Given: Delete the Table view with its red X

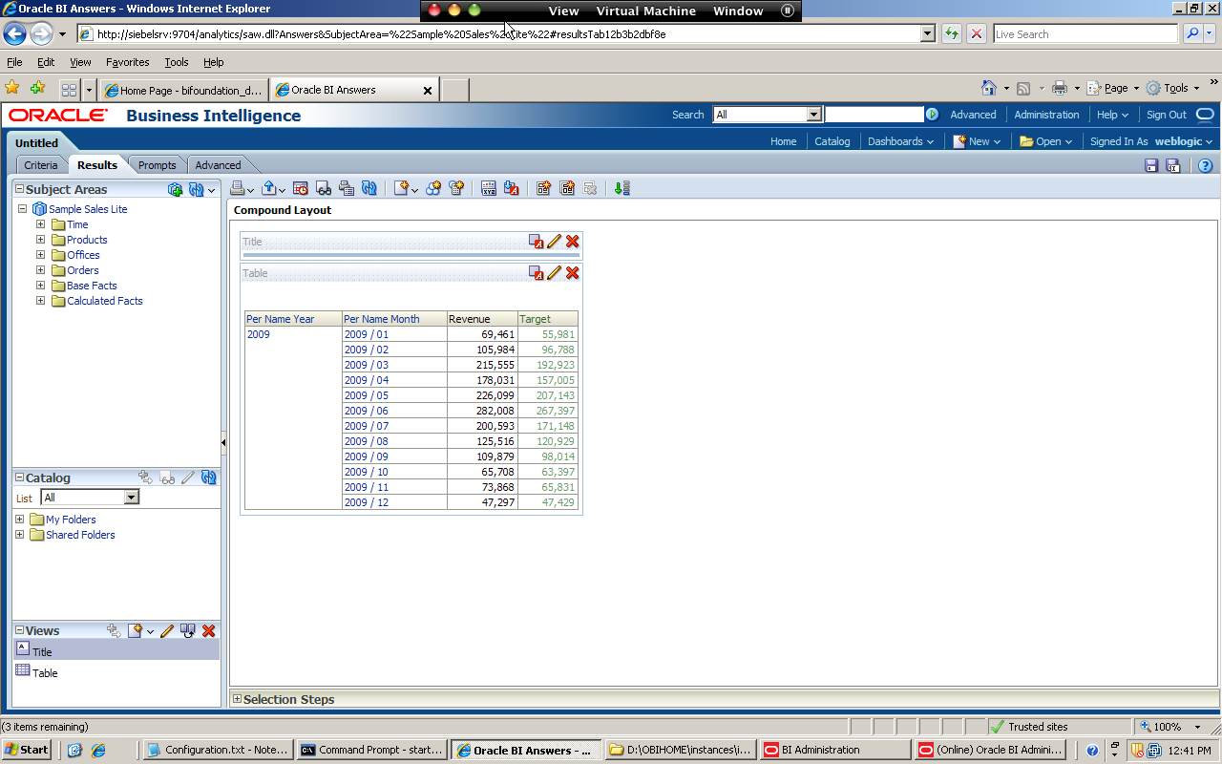Looking at the screenshot, I should [572, 273].
